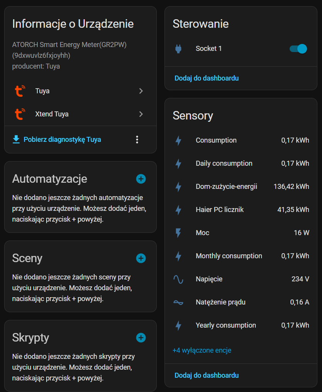Screen dimensions: 322x392
Task: Click Dodaj do dashboardu under Sterowanie
Action: tap(206, 78)
